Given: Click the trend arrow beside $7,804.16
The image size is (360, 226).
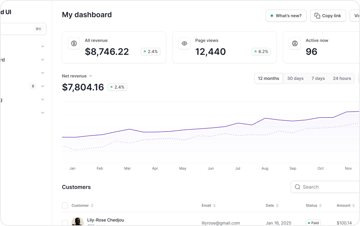Looking at the screenshot, I should tap(111, 87).
